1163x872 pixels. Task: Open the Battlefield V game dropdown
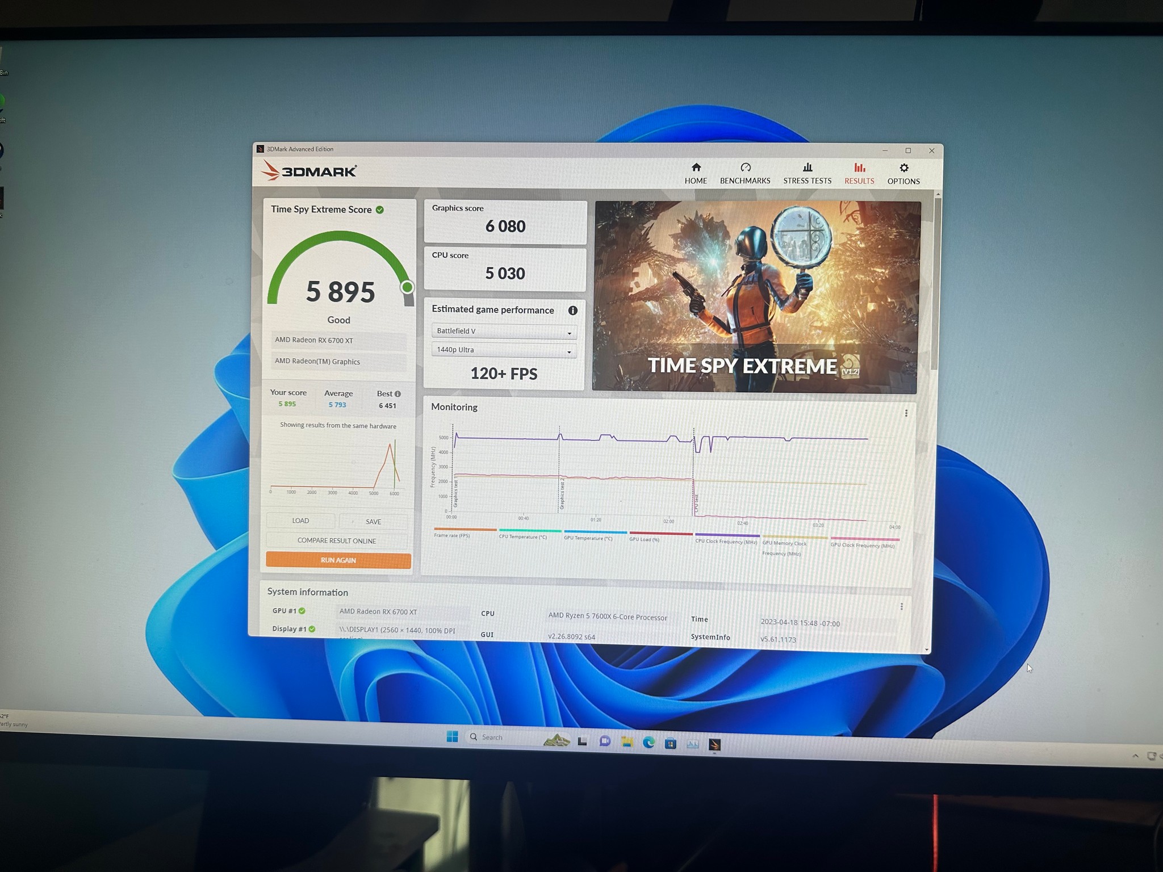click(x=504, y=331)
